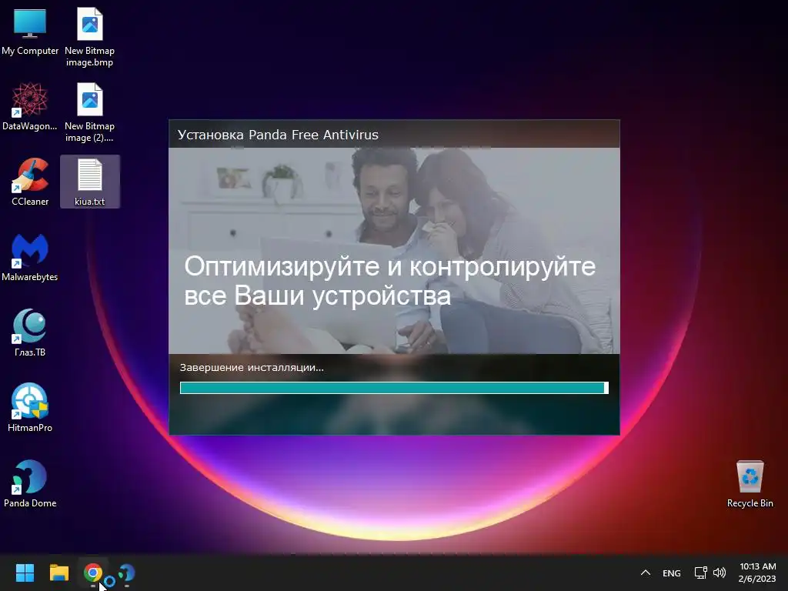Select the kiua.txt file icon
788x591 pixels.
click(89, 182)
